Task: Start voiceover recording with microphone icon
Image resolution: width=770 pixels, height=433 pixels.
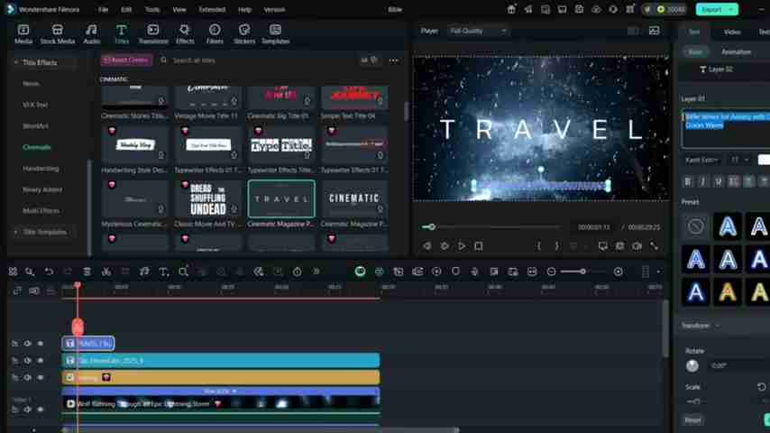Action: (x=474, y=272)
